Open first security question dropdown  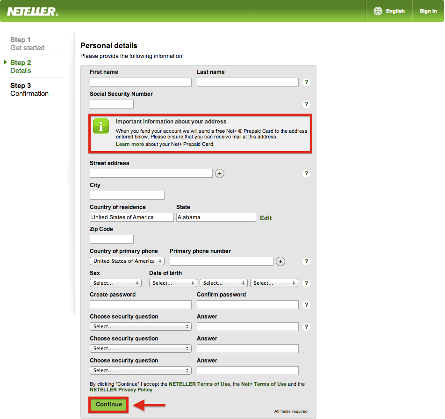pos(141,327)
